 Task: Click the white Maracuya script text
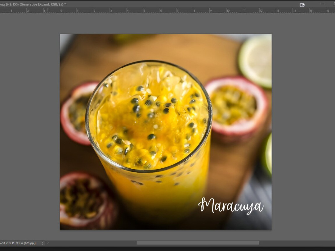click(230, 205)
